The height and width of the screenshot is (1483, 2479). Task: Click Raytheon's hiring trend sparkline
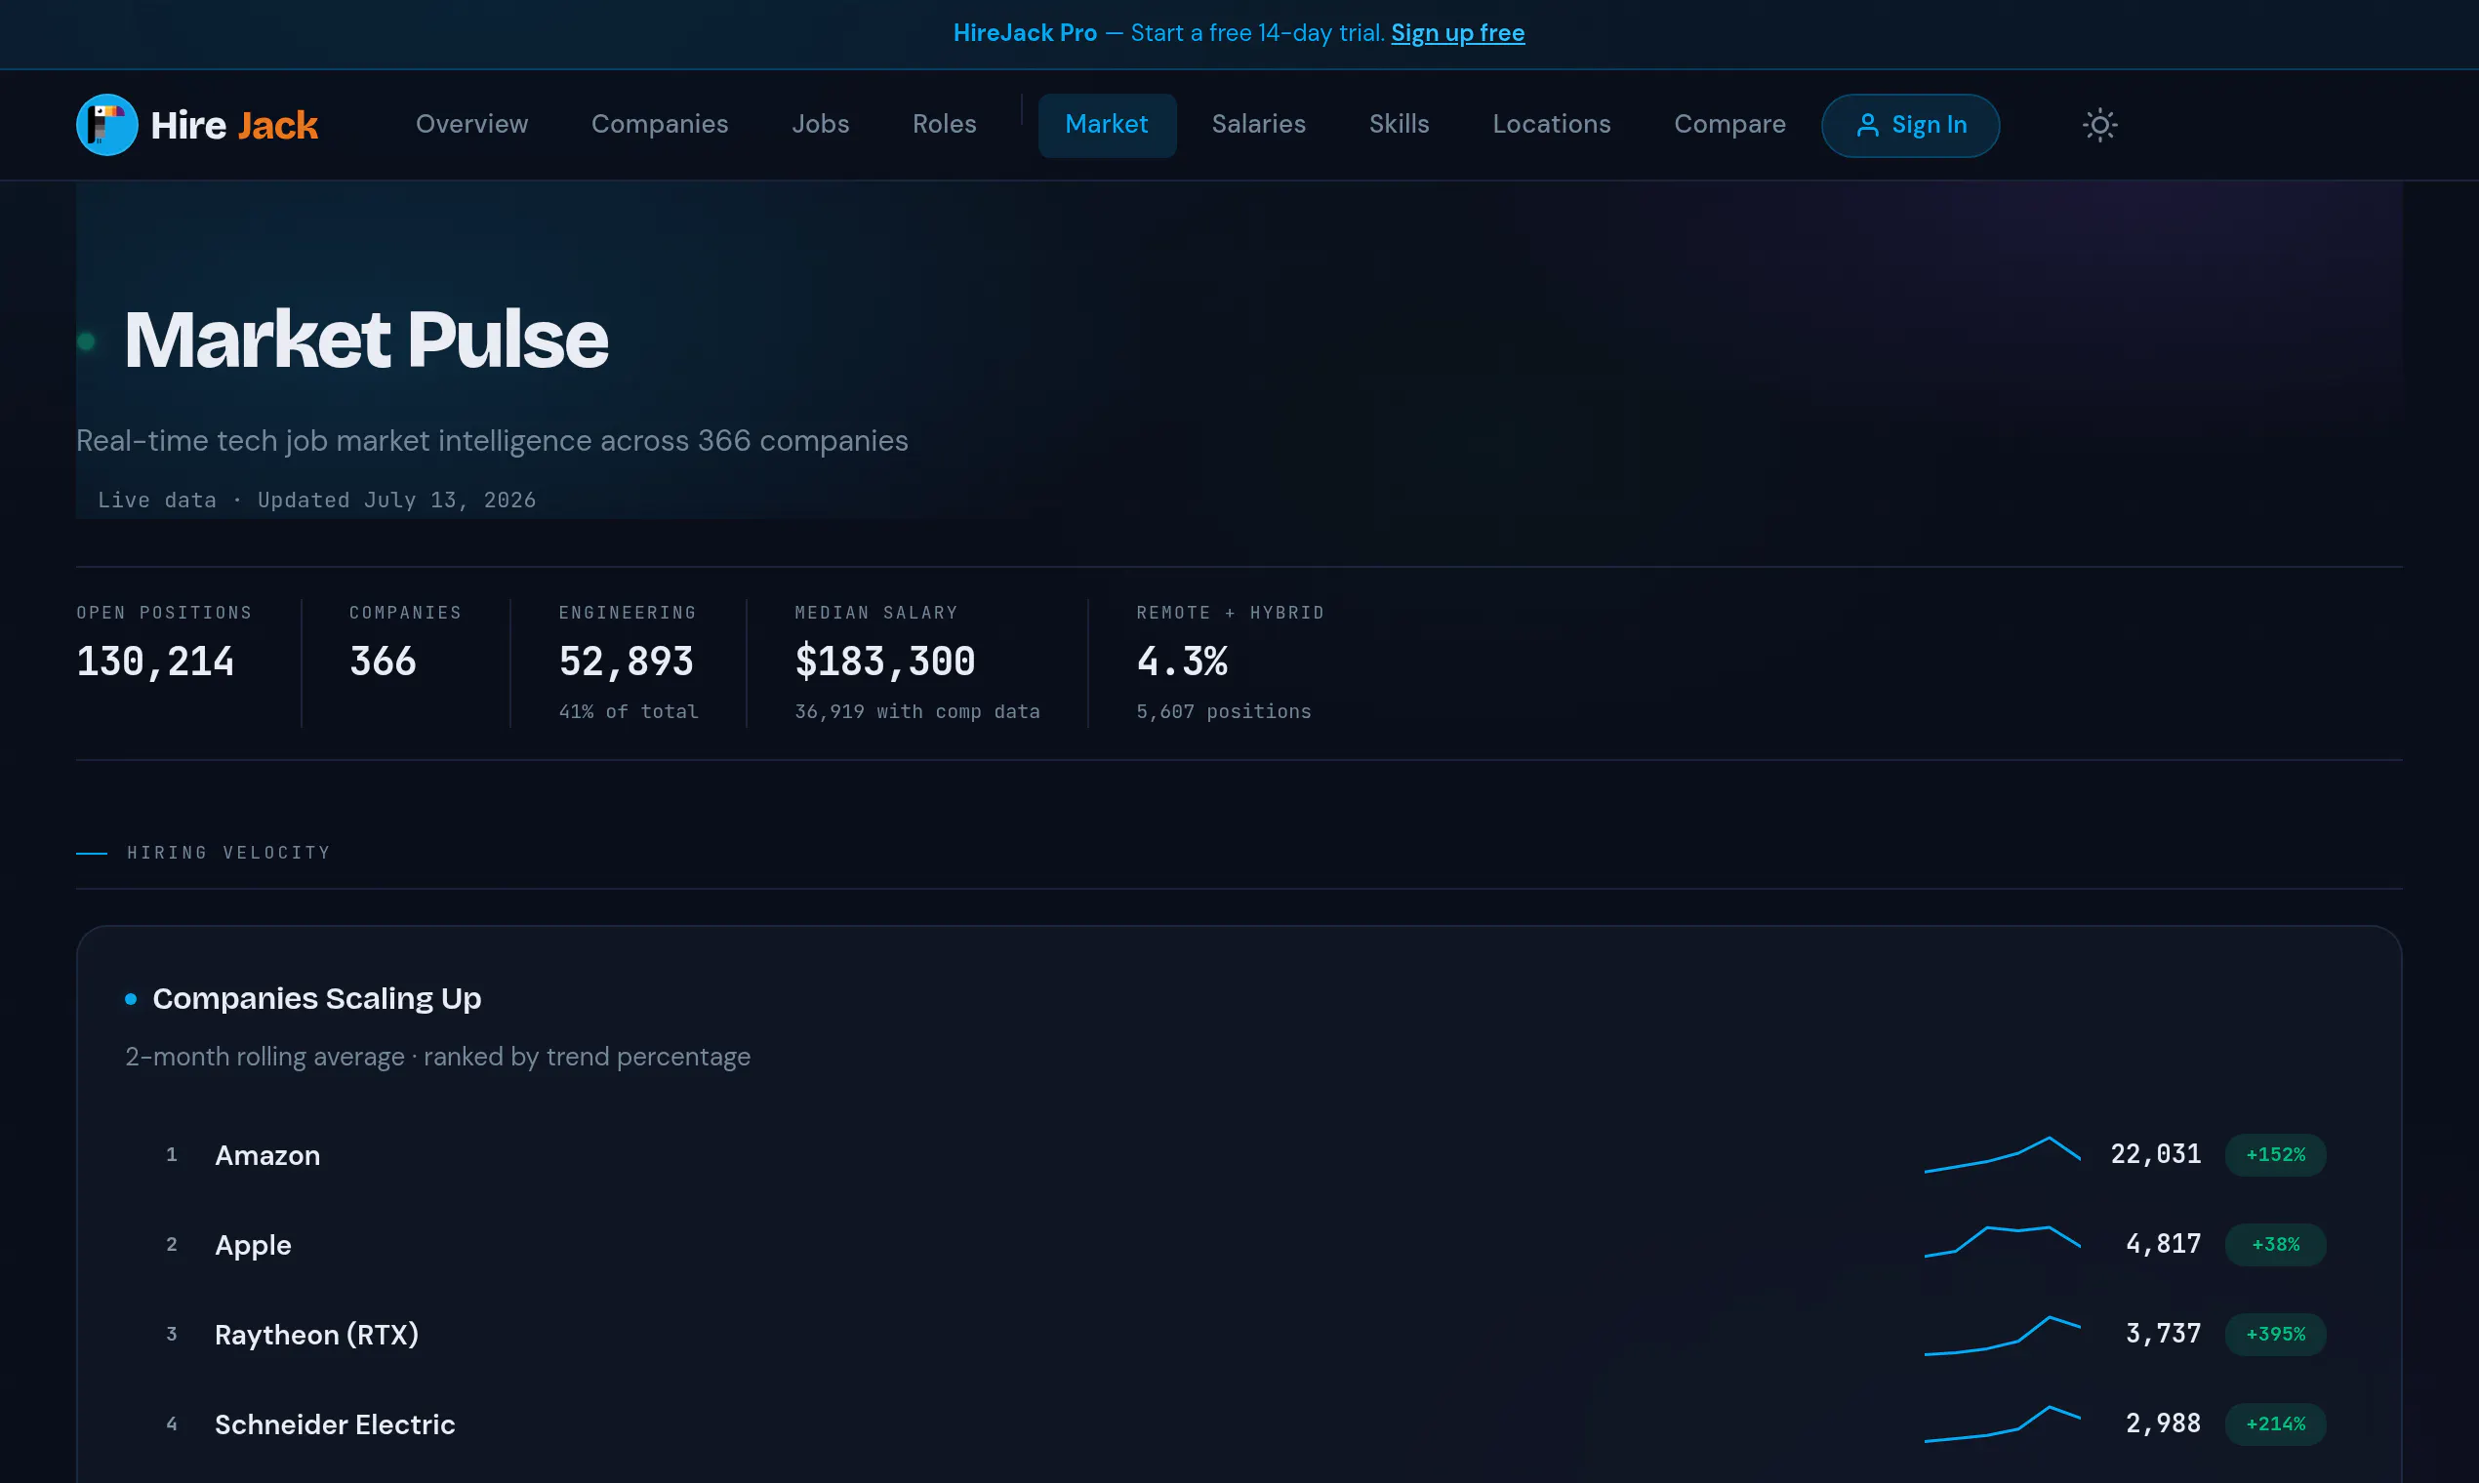coord(2002,1335)
